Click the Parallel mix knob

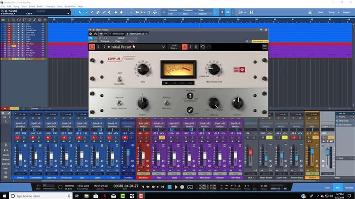tap(213, 103)
